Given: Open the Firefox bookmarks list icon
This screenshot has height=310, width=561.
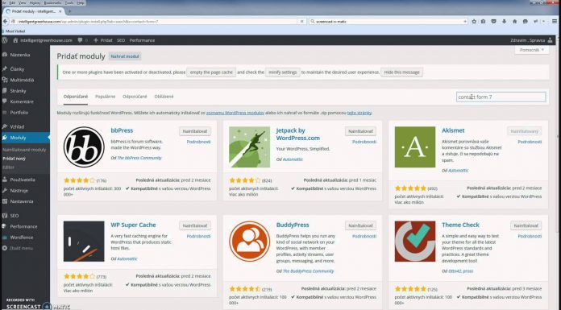Looking at the screenshot, I should pos(484,22).
